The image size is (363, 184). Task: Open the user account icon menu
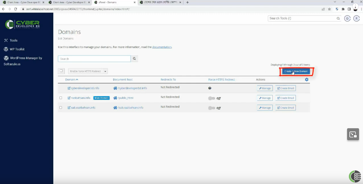click(x=356, y=18)
